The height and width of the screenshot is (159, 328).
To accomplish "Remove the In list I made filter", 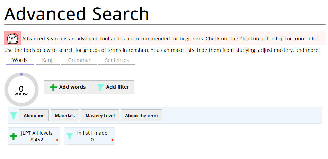I will [x=112, y=140].
